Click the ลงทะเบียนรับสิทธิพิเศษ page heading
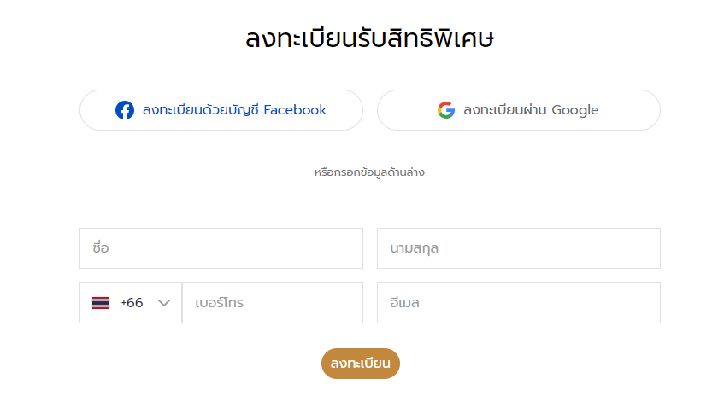 [369, 38]
